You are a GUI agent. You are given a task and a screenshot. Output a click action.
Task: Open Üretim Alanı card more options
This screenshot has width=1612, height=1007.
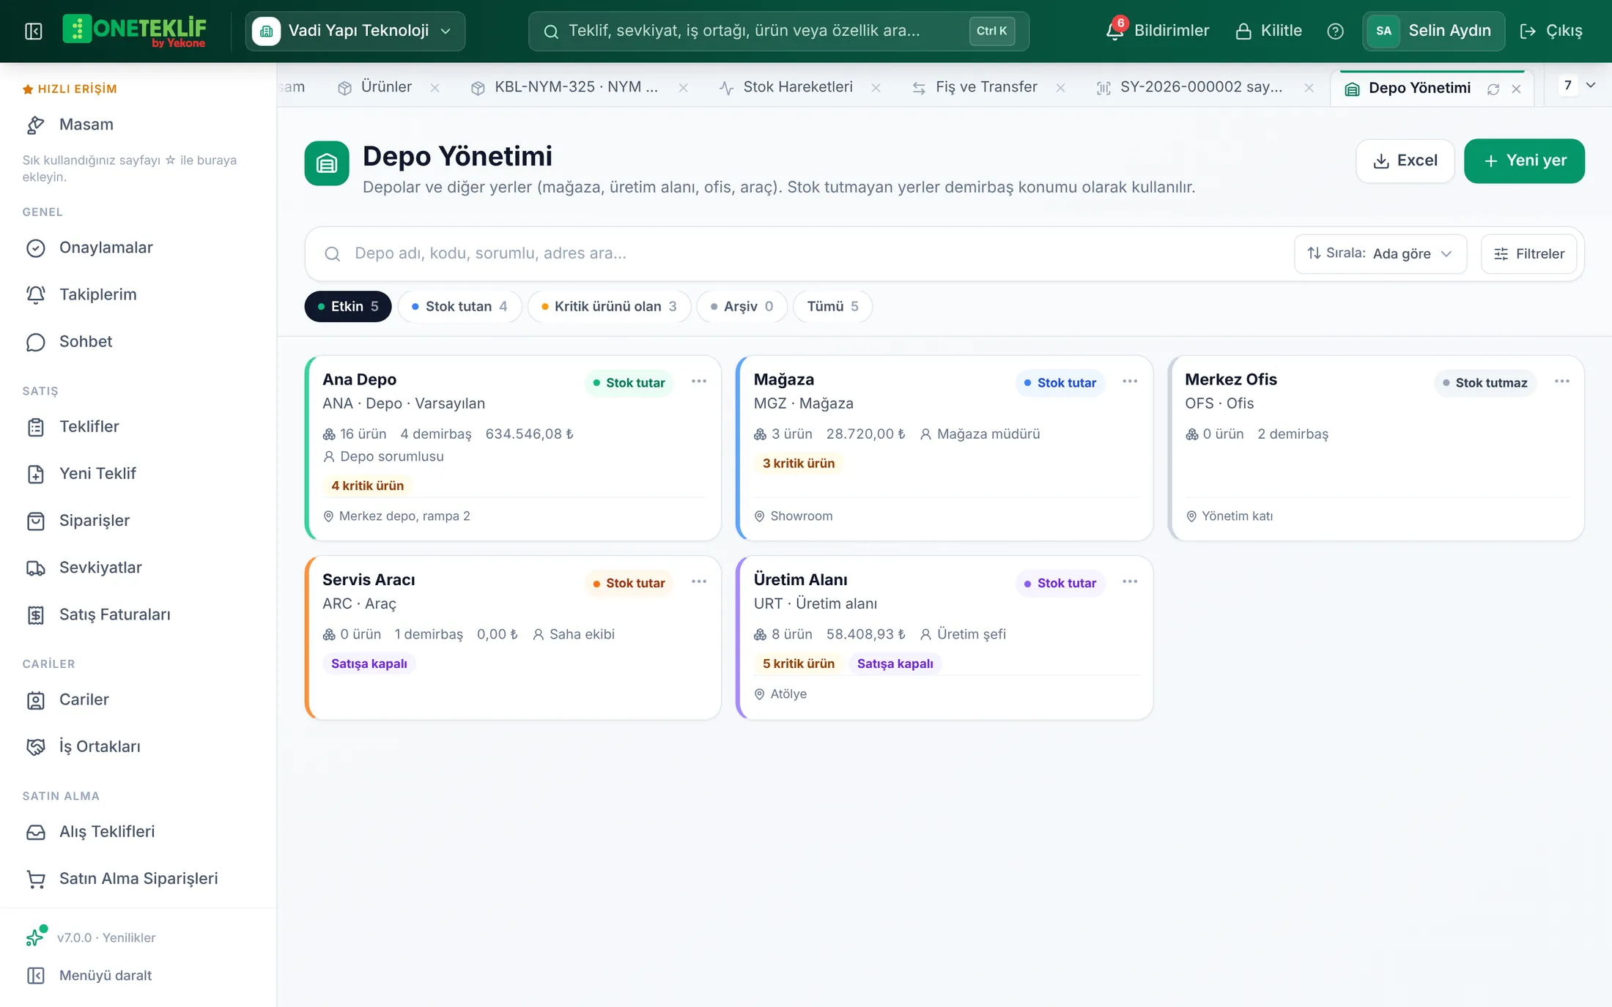click(x=1130, y=581)
